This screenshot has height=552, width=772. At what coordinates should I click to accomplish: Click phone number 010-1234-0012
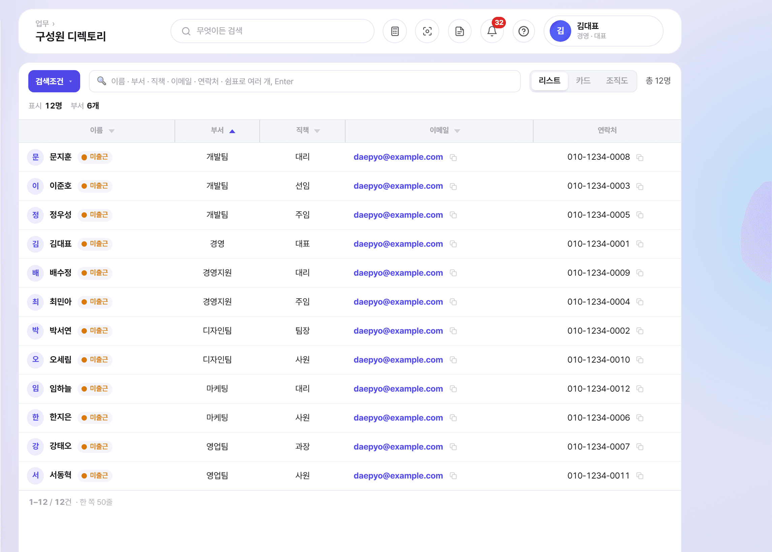pos(599,389)
